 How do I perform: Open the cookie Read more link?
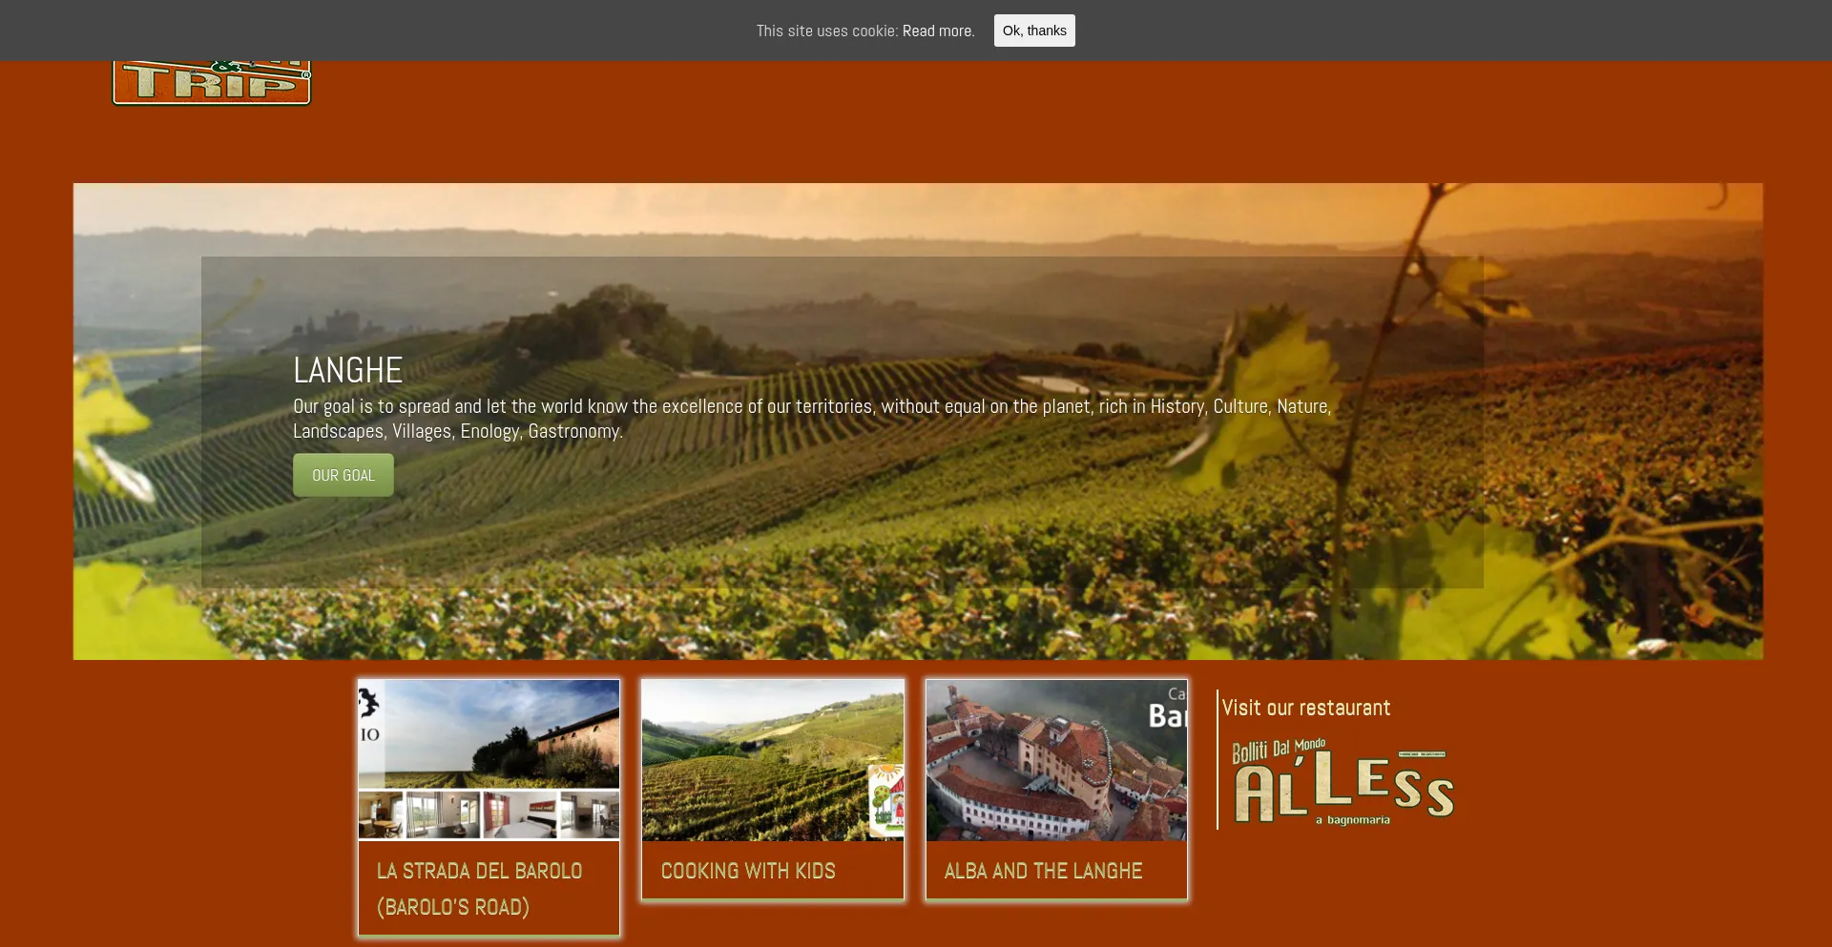coord(938,31)
